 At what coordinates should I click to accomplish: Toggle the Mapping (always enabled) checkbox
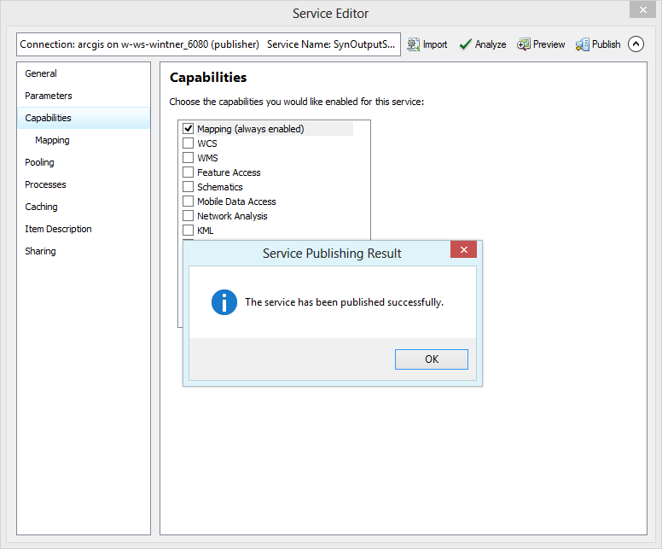click(188, 128)
